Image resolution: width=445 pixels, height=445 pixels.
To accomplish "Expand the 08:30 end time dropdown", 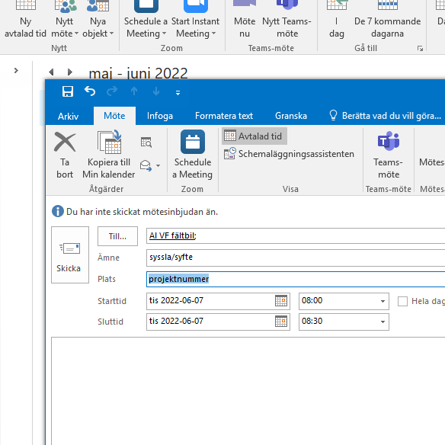I will (383, 322).
